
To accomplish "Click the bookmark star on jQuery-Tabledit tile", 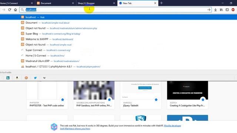I will (x=156, y=99).
